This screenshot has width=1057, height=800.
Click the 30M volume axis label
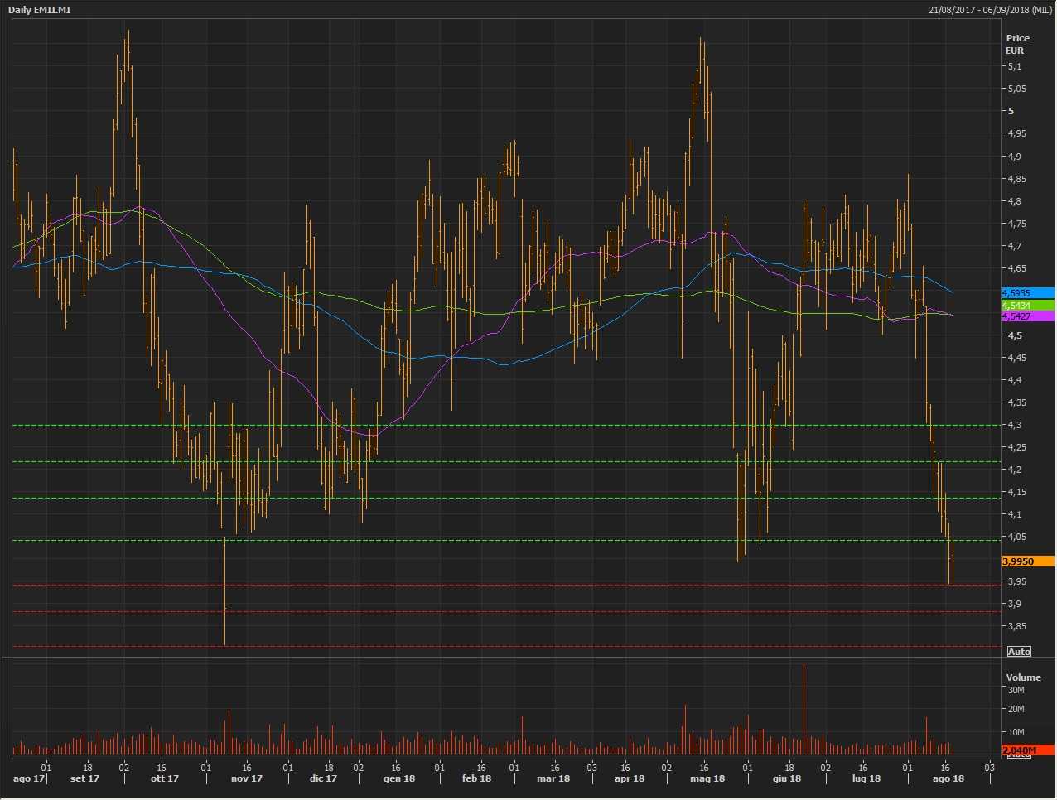(1015, 690)
